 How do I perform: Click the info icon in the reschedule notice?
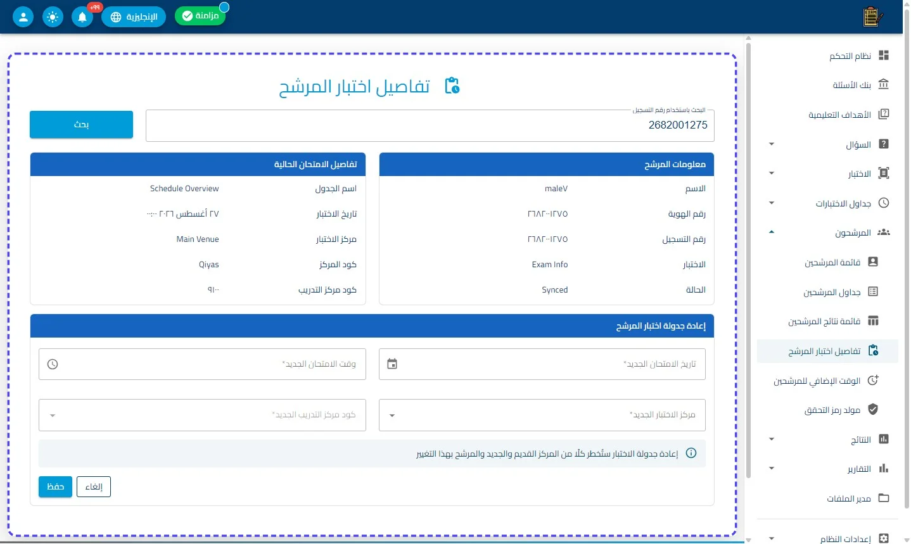(691, 453)
